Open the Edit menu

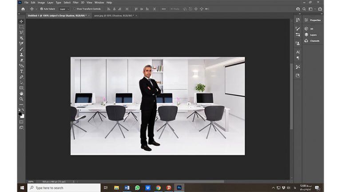pos(33,3)
